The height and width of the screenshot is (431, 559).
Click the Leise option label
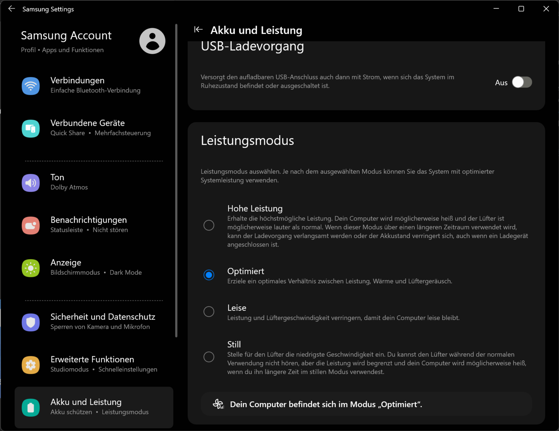pyautogui.click(x=237, y=308)
